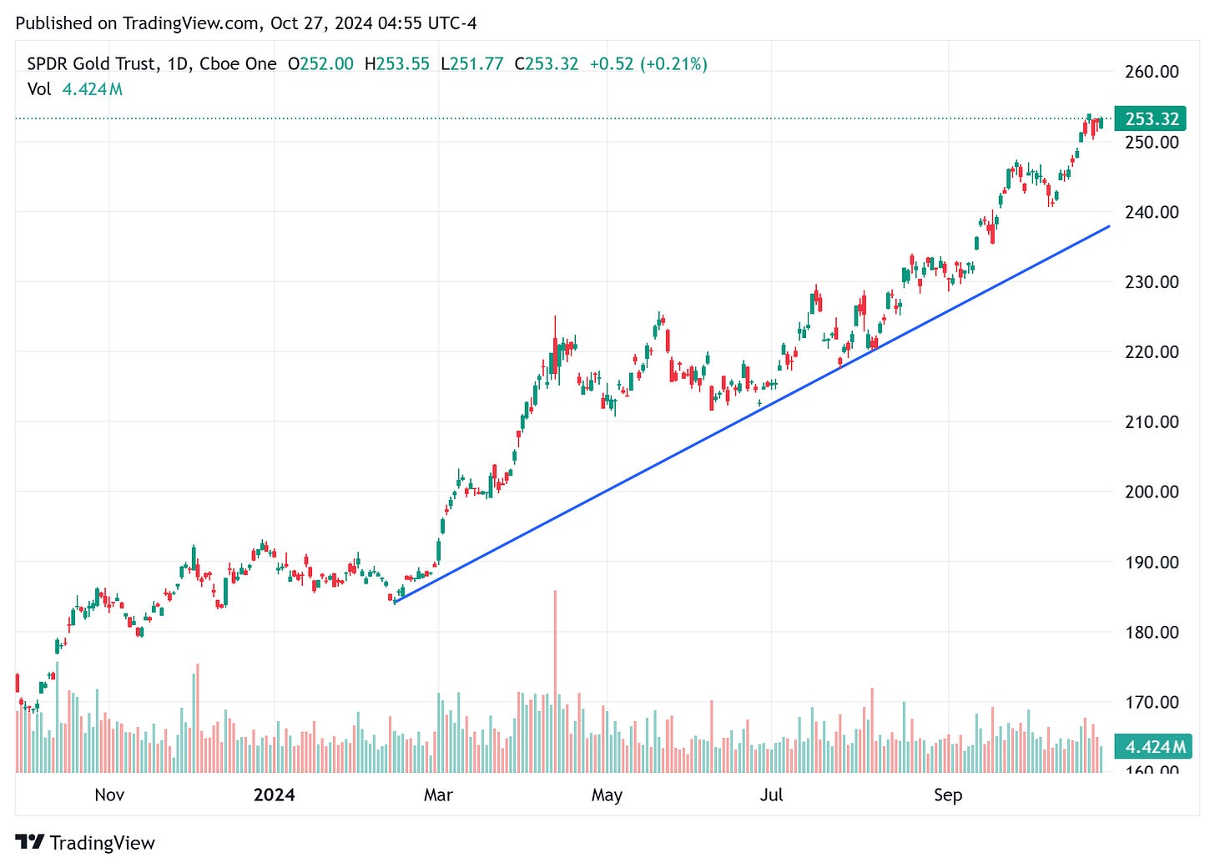Click the tallest volume spike bar

[x=555, y=659]
